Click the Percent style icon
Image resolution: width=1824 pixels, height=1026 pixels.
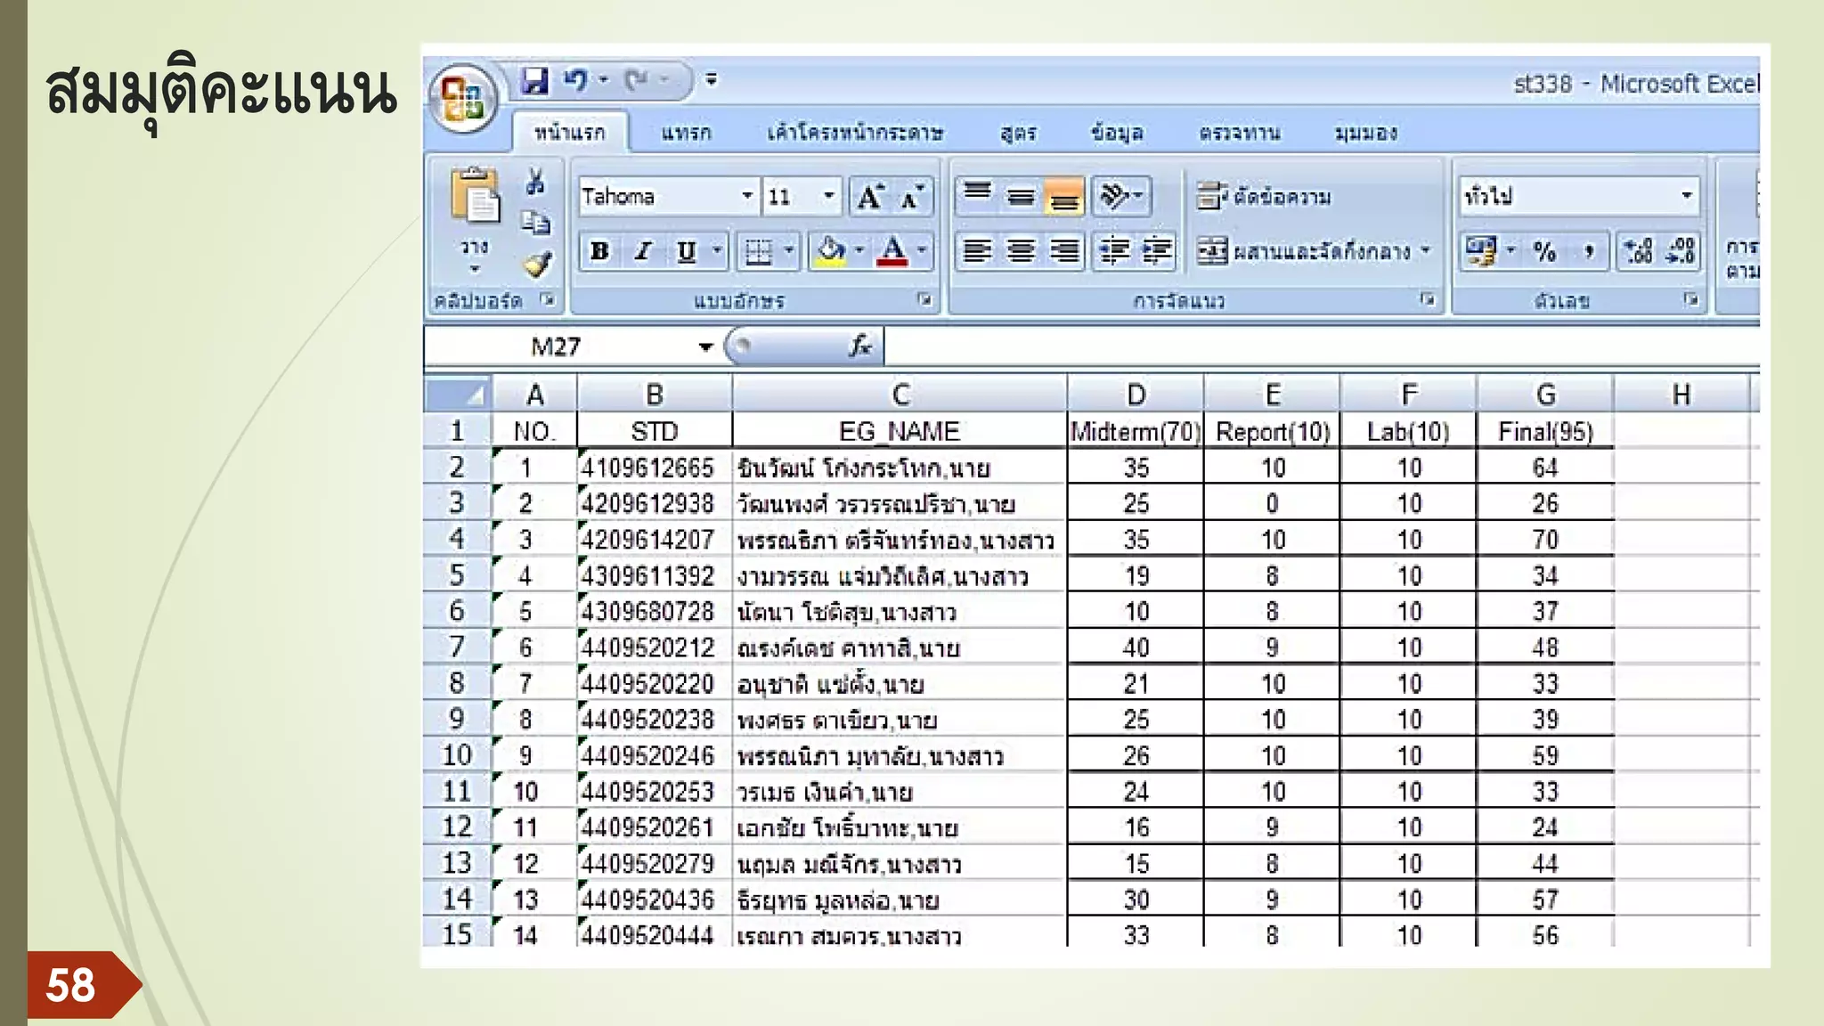[1544, 252]
